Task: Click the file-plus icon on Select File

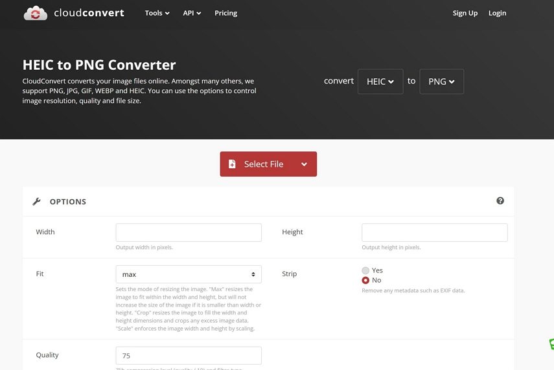Action: click(x=232, y=164)
